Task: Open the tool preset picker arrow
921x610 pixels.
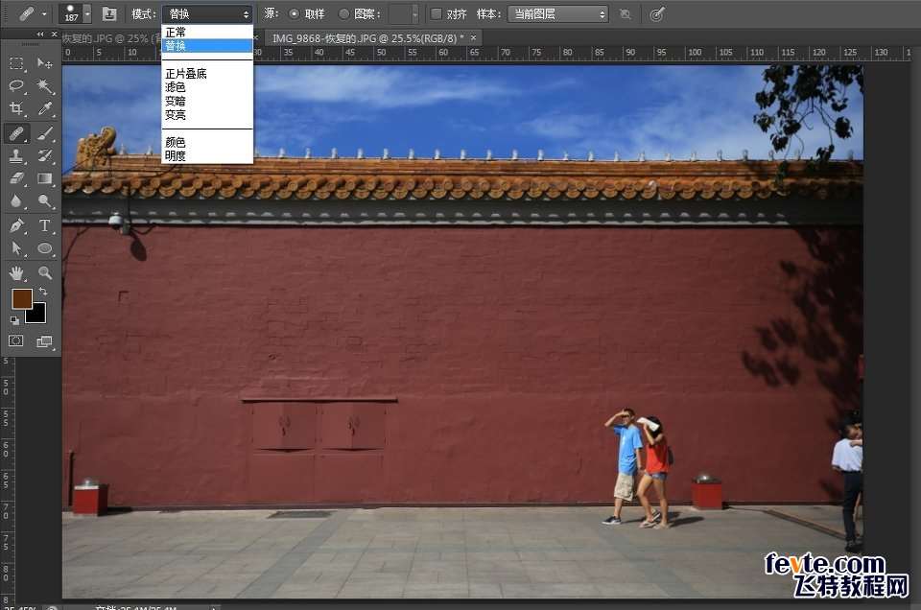Action: coord(44,14)
